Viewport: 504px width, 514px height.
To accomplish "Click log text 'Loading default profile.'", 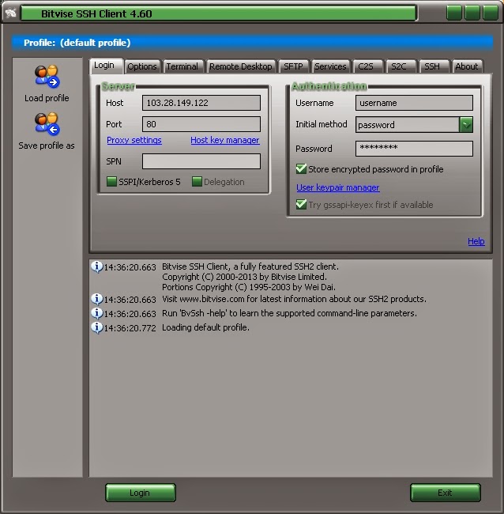I will tap(205, 327).
